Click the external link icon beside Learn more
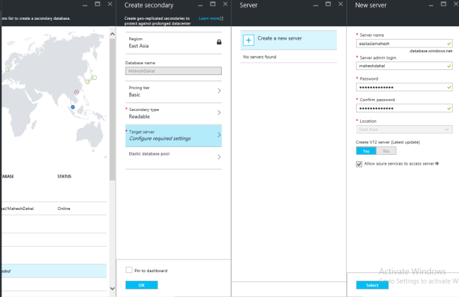459x297 pixels. 221,18
